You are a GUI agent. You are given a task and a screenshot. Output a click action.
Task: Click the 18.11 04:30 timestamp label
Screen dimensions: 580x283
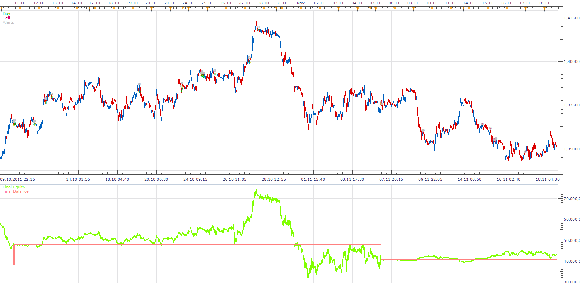click(548, 179)
